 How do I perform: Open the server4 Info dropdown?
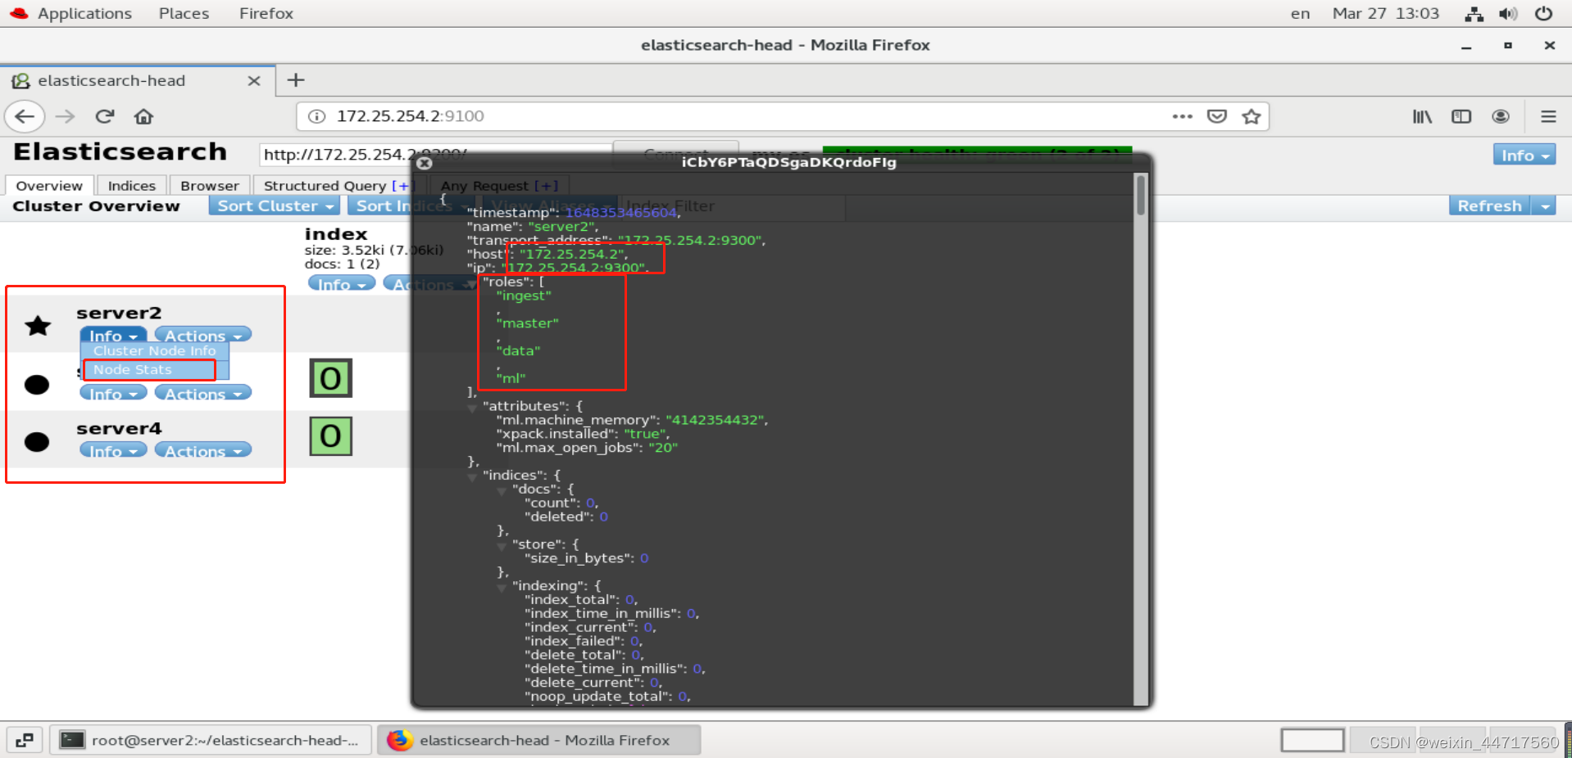(113, 451)
